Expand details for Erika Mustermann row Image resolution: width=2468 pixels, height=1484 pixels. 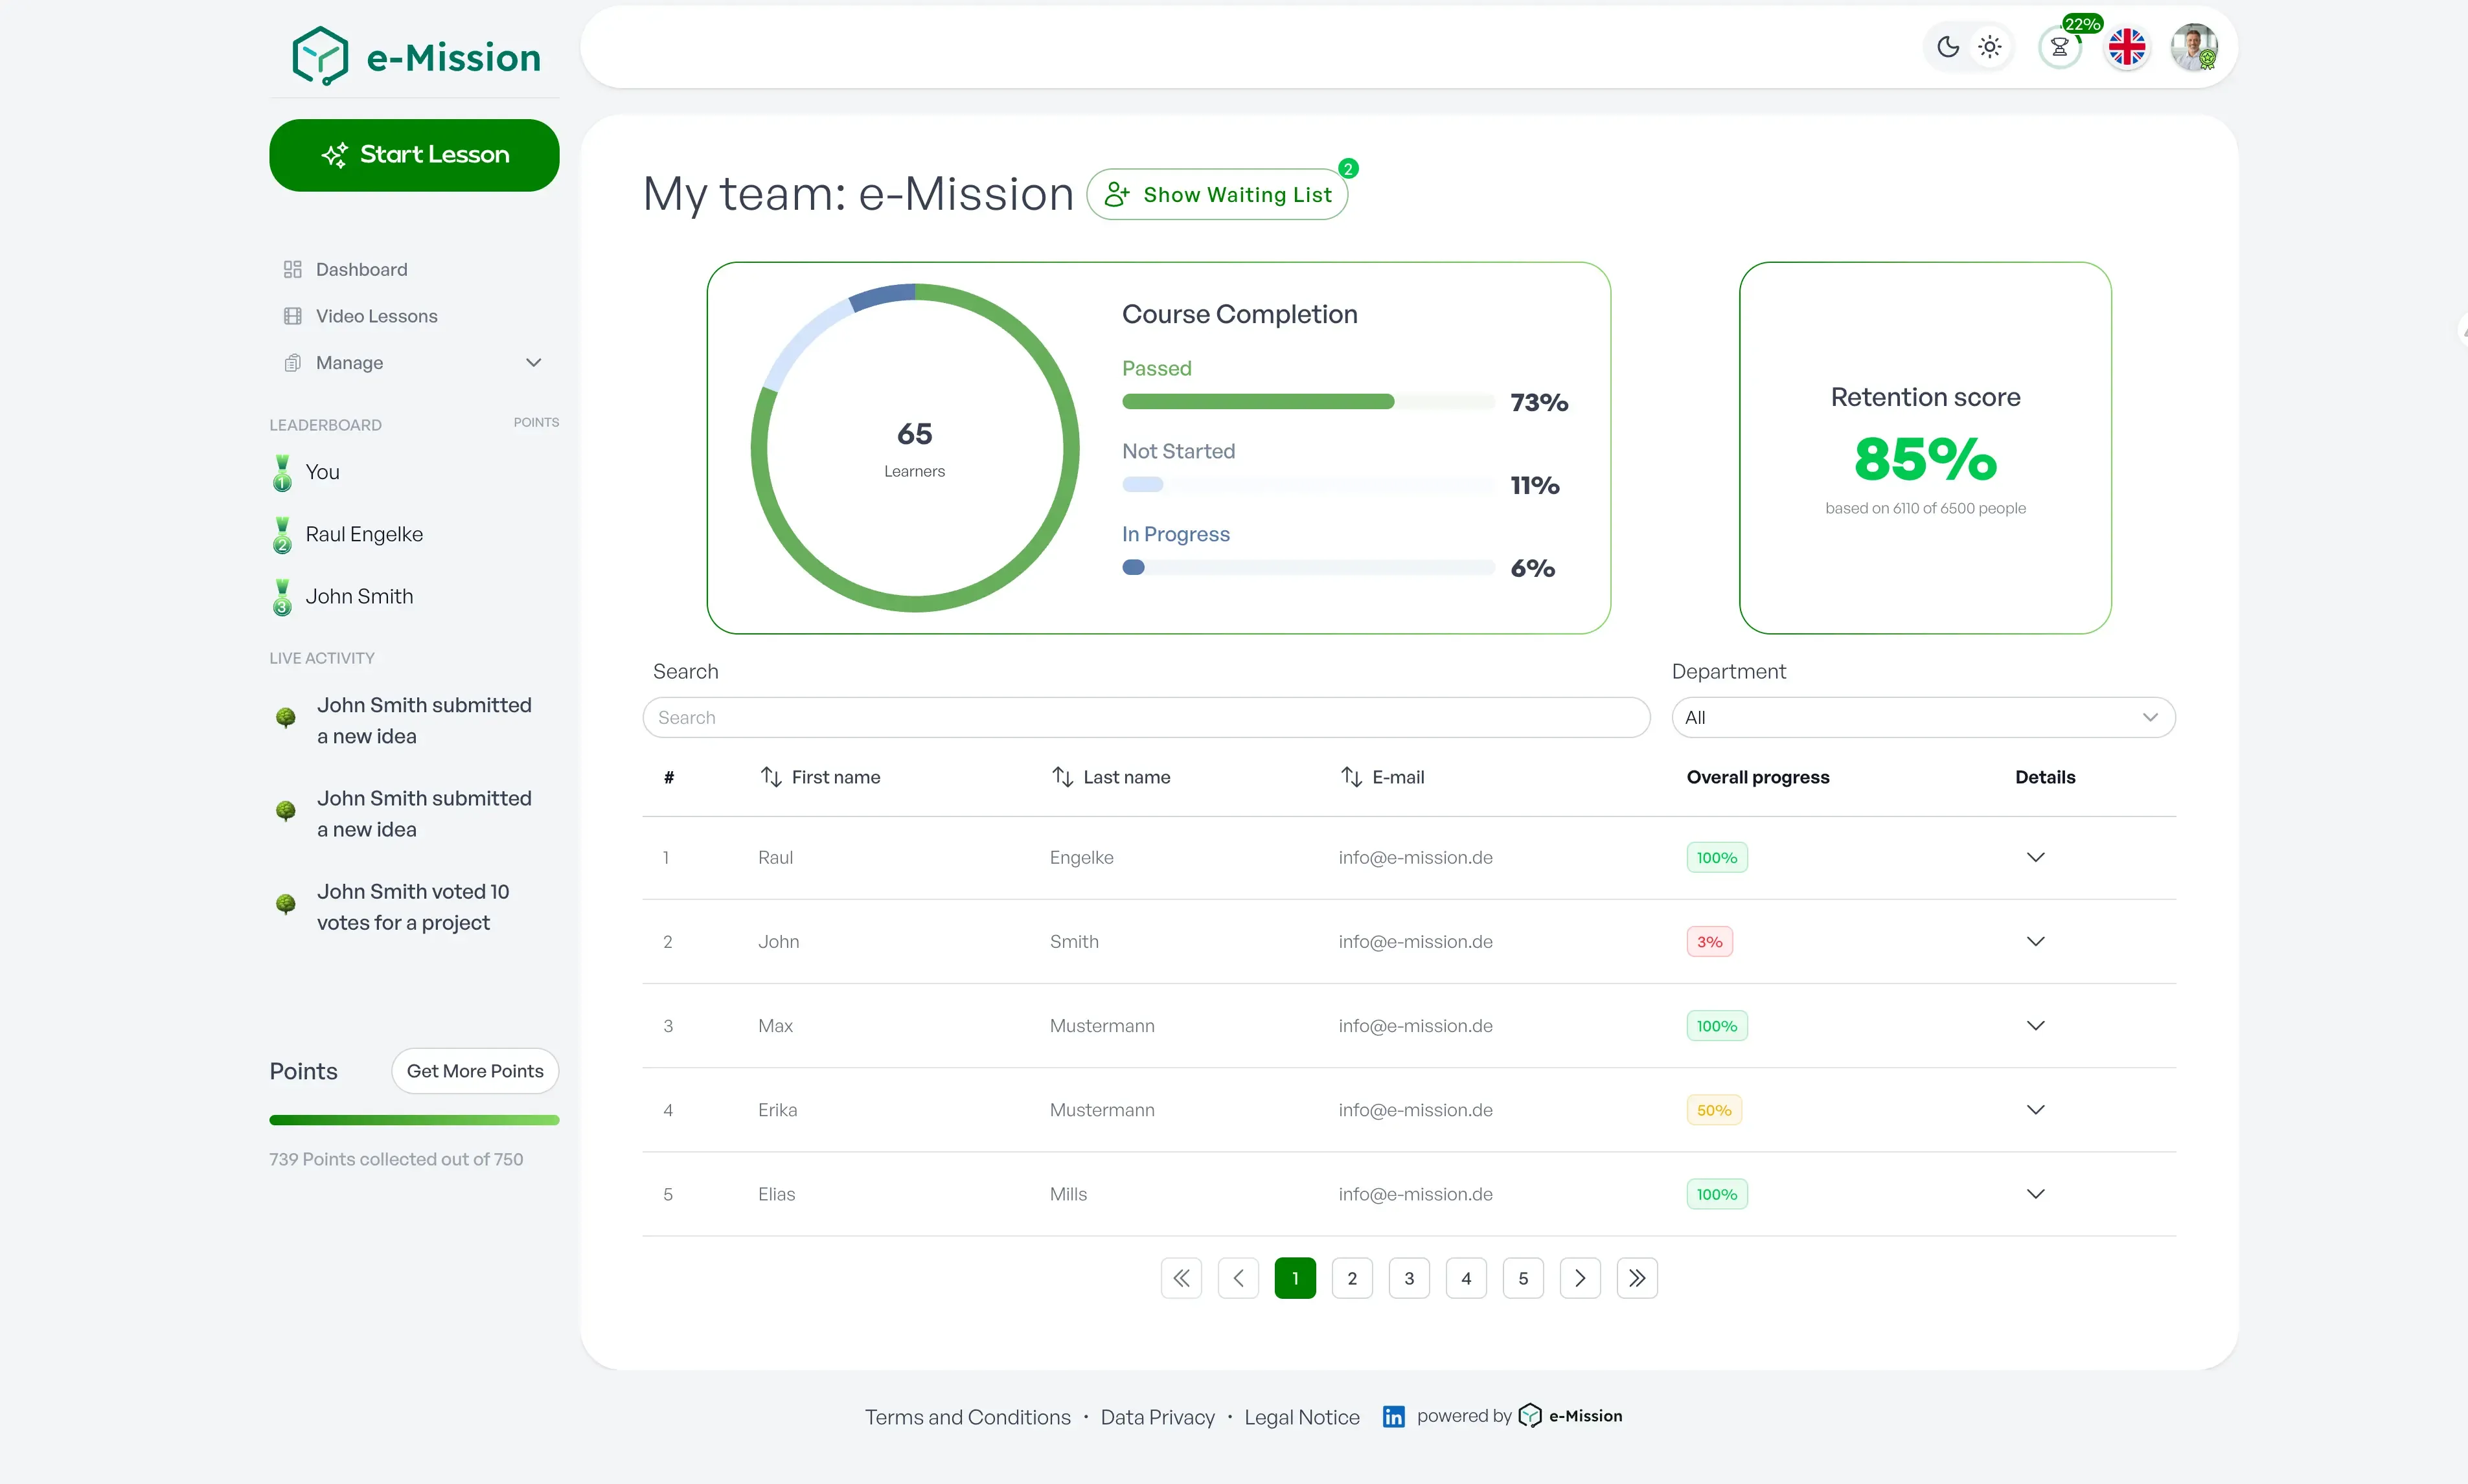coord(2035,1109)
